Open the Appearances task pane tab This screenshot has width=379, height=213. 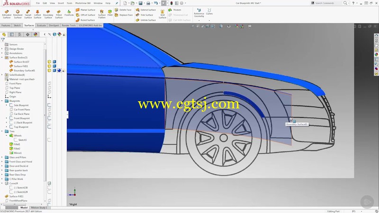(x=376, y=55)
